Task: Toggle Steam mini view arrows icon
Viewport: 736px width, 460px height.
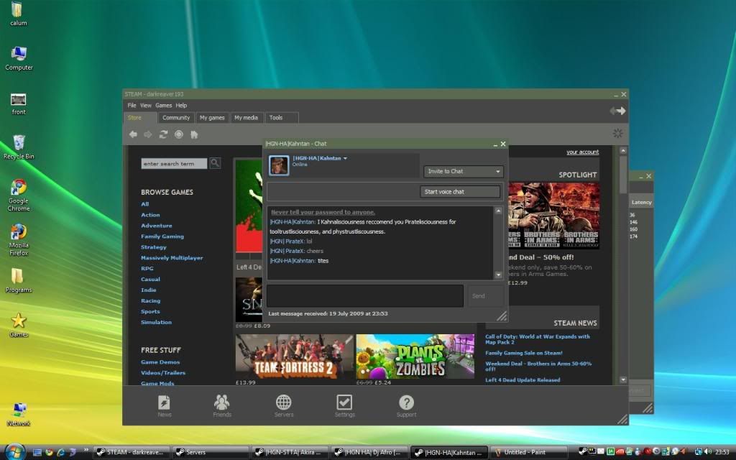Action: point(617,111)
